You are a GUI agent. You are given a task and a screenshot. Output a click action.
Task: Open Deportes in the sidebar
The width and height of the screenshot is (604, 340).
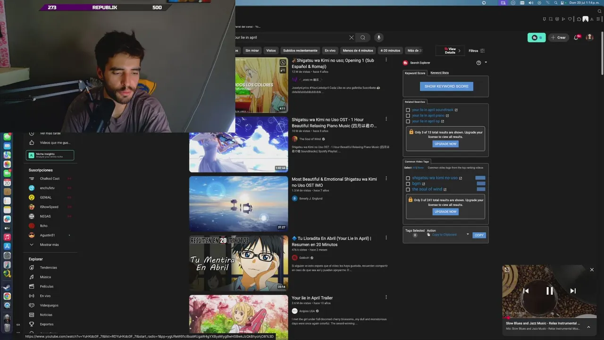pos(47,324)
